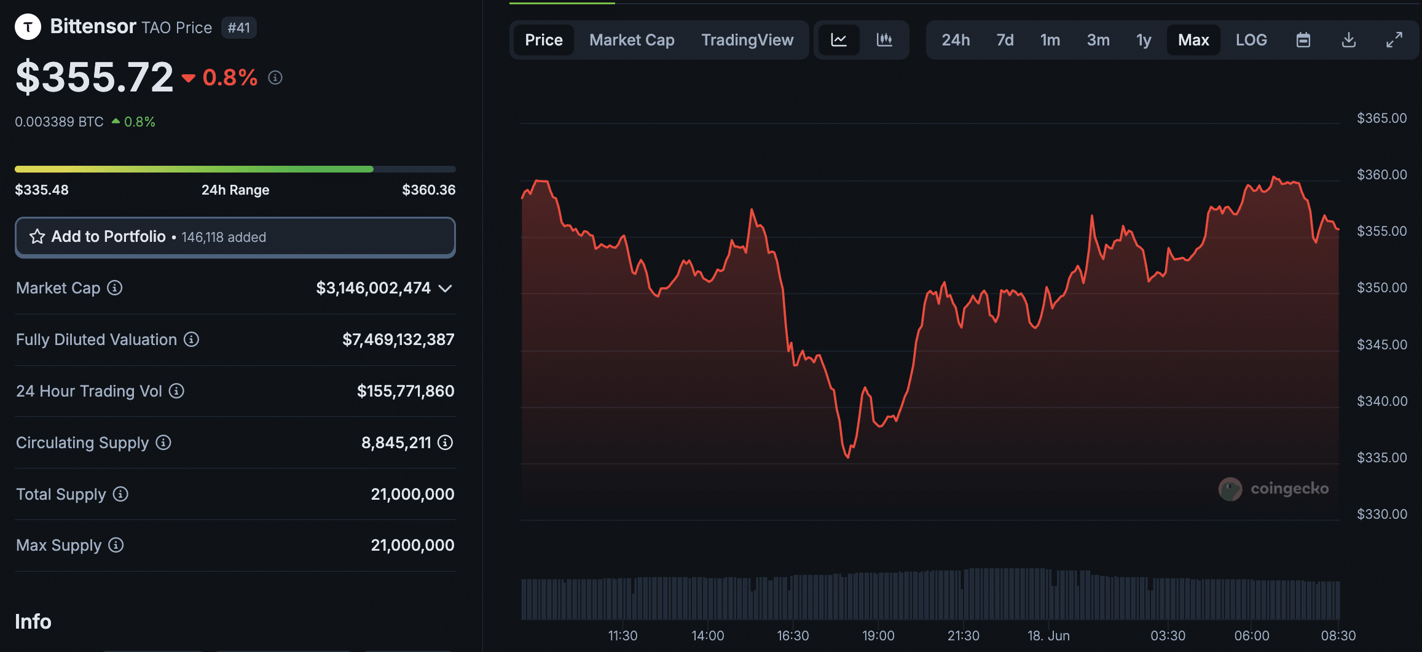Click the $360.36 range high value
The width and height of the screenshot is (1422, 652).
[428, 190]
